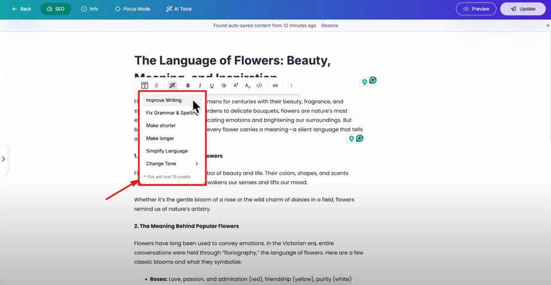Dismiss the auto-save notification bar
This screenshot has height=285, width=551.
pos(547,26)
